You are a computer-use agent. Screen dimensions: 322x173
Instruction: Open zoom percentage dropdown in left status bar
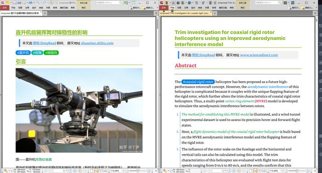coord(117,171)
